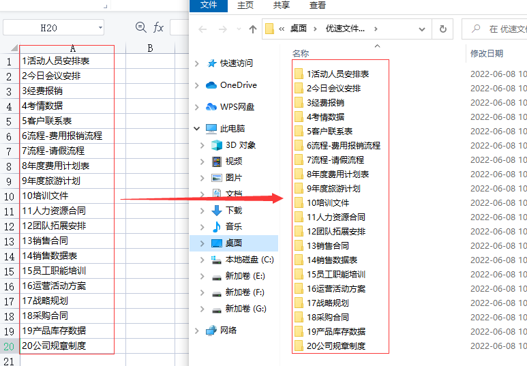Click cell A5 containing 5客户联系表
The height and width of the screenshot is (366, 527).
[72, 121]
